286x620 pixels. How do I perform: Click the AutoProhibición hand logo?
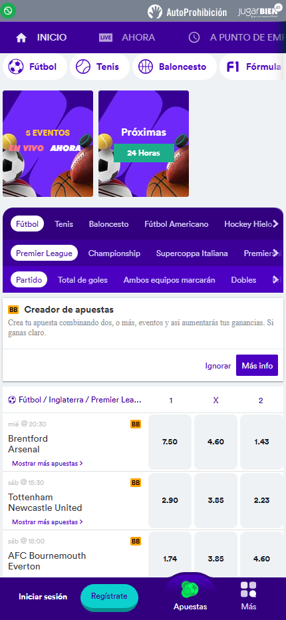tap(155, 11)
